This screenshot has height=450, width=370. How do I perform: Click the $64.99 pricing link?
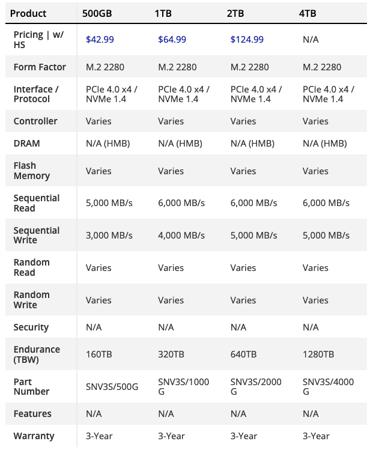click(172, 40)
